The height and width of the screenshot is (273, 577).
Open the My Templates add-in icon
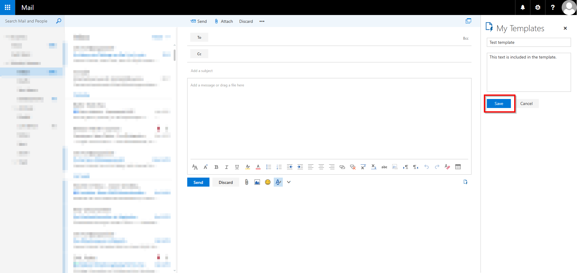click(x=466, y=182)
